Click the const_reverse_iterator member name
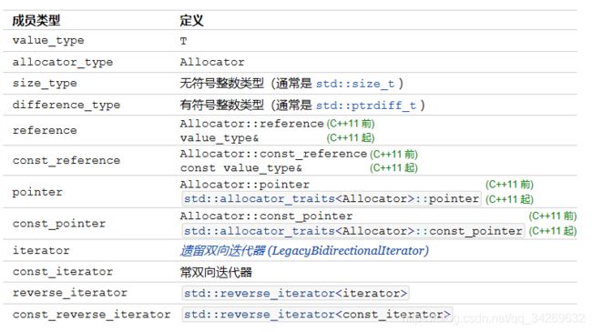The width and height of the screenshot is (592, 332). (91, 315)
